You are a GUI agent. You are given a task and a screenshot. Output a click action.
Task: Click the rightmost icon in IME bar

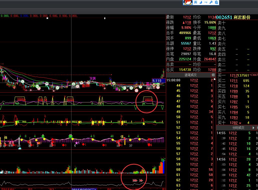(x=216, y=2)
